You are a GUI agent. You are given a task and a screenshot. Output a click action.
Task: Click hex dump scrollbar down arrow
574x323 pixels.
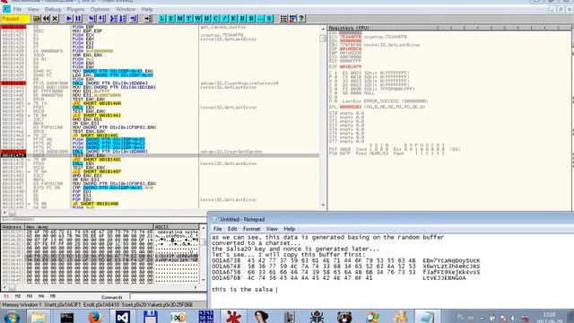pyautogui.click(x=204, y=281)
